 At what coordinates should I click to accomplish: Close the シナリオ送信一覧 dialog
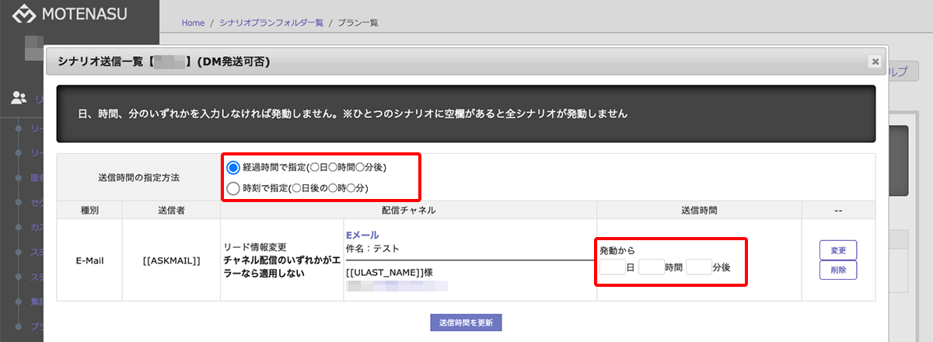(x=875, y=61)
